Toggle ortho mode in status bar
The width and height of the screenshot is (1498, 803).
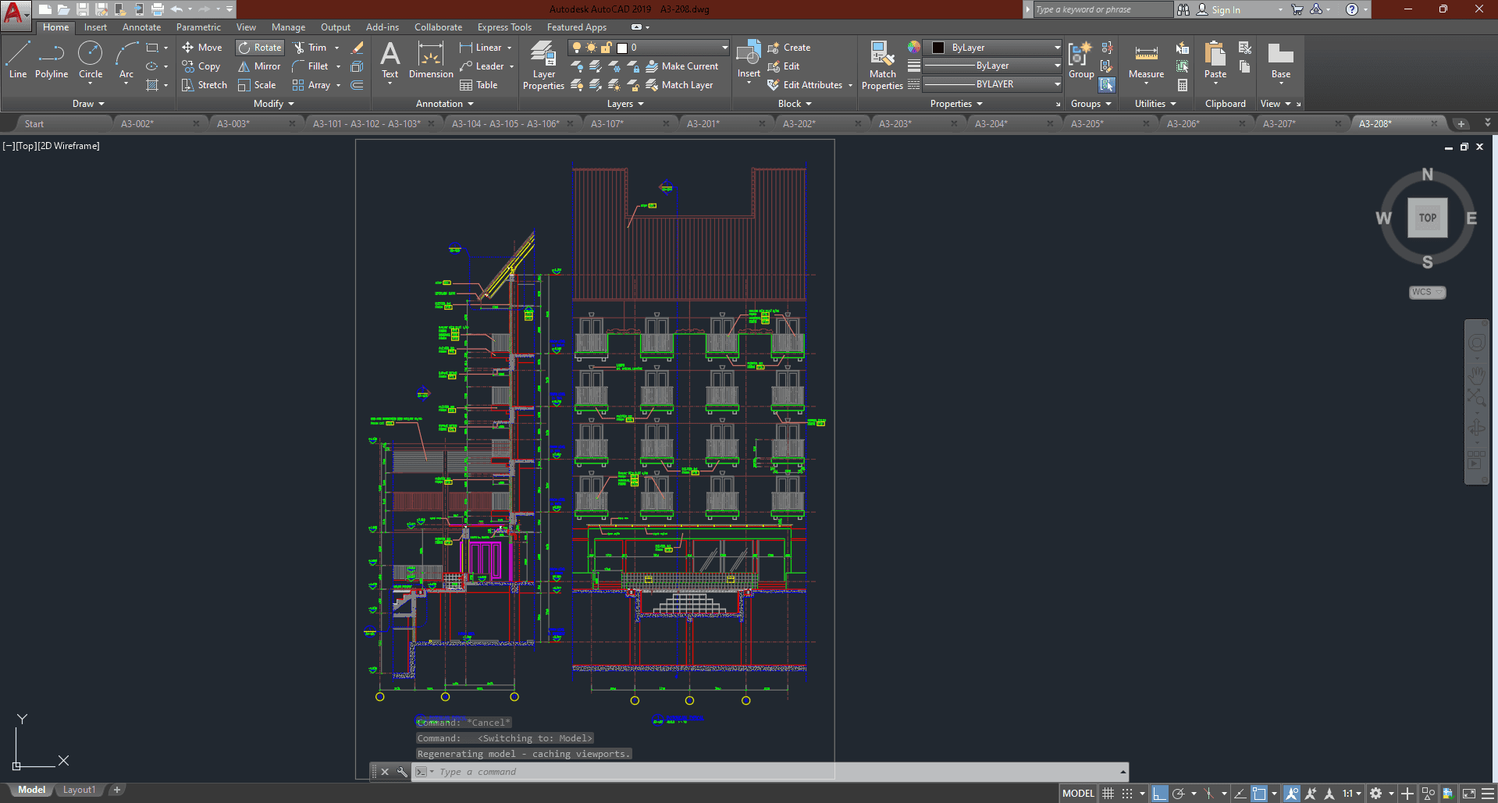point(1159,794)
